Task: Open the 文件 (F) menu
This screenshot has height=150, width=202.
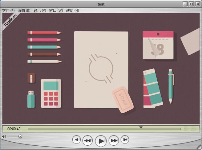Action: (8, 11)
